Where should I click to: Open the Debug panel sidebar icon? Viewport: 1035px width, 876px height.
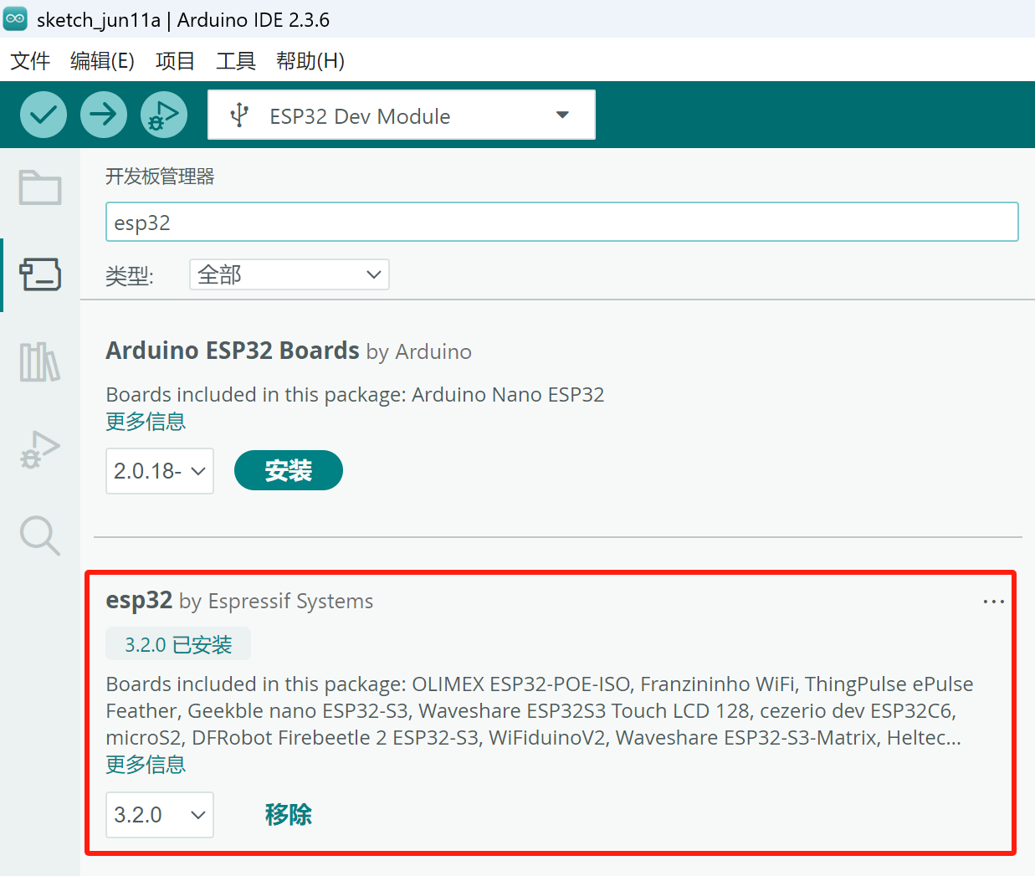point(40,449)
